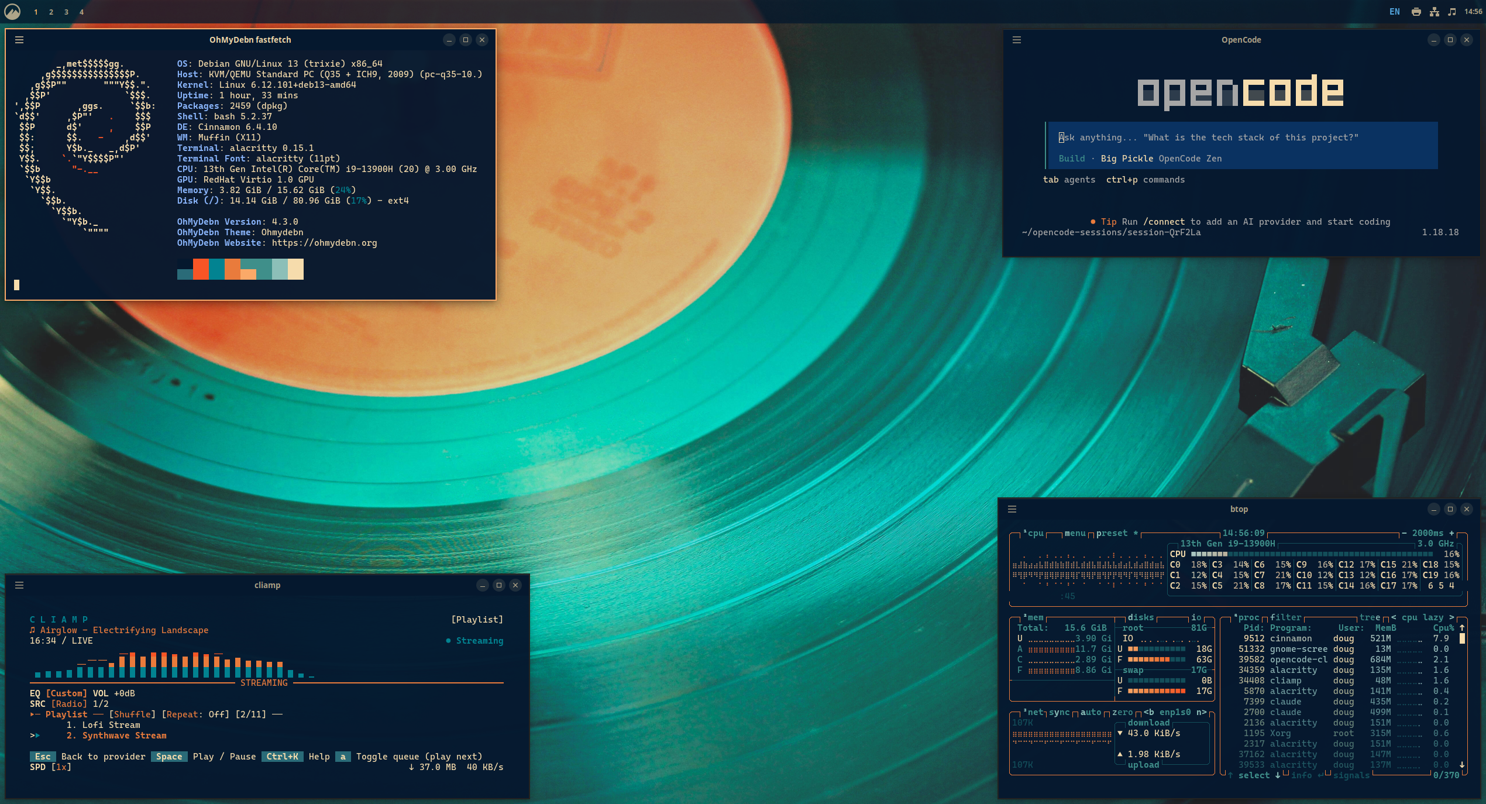
Task: Switch to next network interface with n> in btop
Action: 1201,712
